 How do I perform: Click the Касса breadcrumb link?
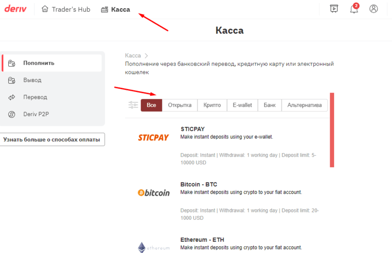coord(133,55)
